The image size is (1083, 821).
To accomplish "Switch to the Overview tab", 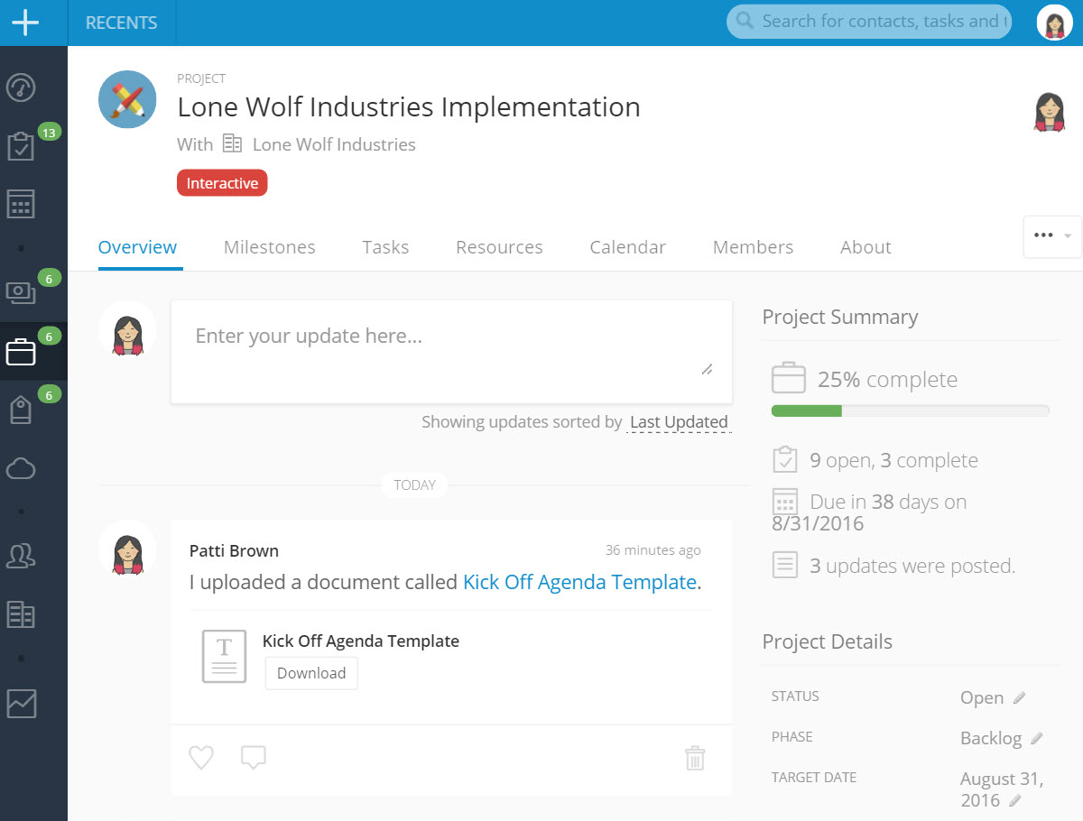I will pos(137,247).
